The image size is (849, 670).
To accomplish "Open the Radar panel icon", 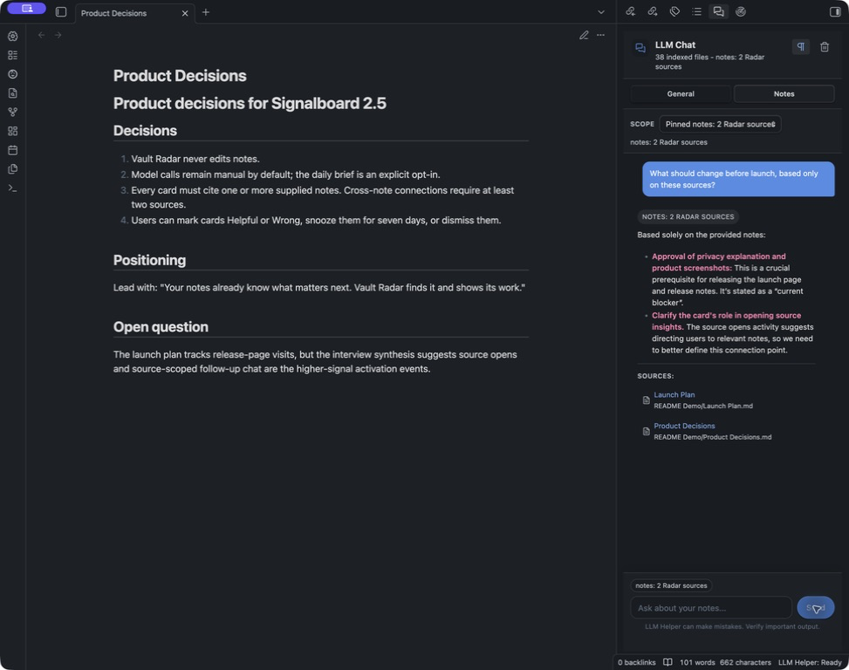I will point(741,11).
